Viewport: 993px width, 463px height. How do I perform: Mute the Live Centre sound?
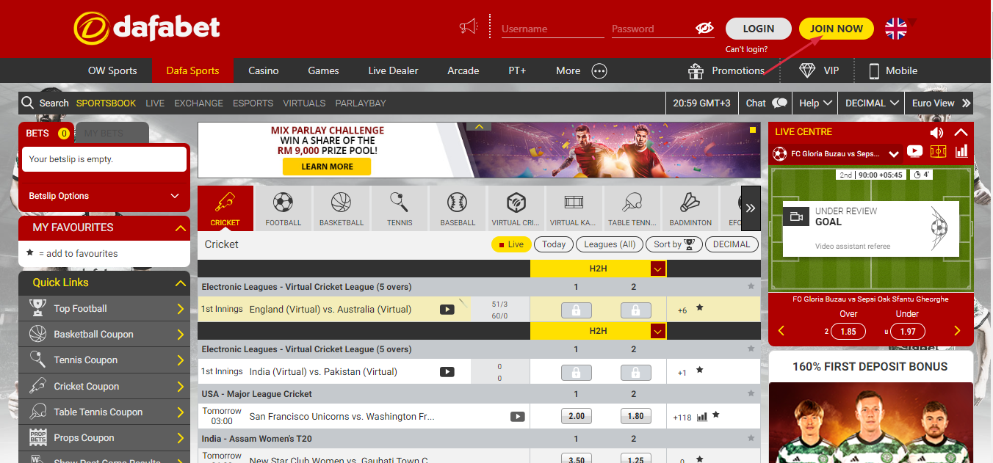pos(936,133)
